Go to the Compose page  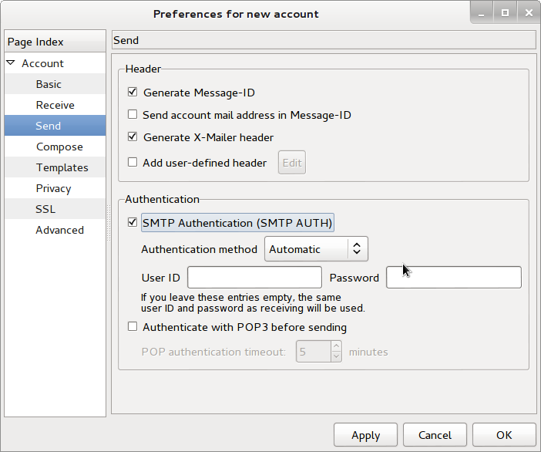pos(59,147)
